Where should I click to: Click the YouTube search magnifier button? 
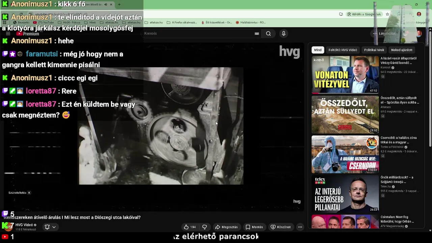pos(268,33)
